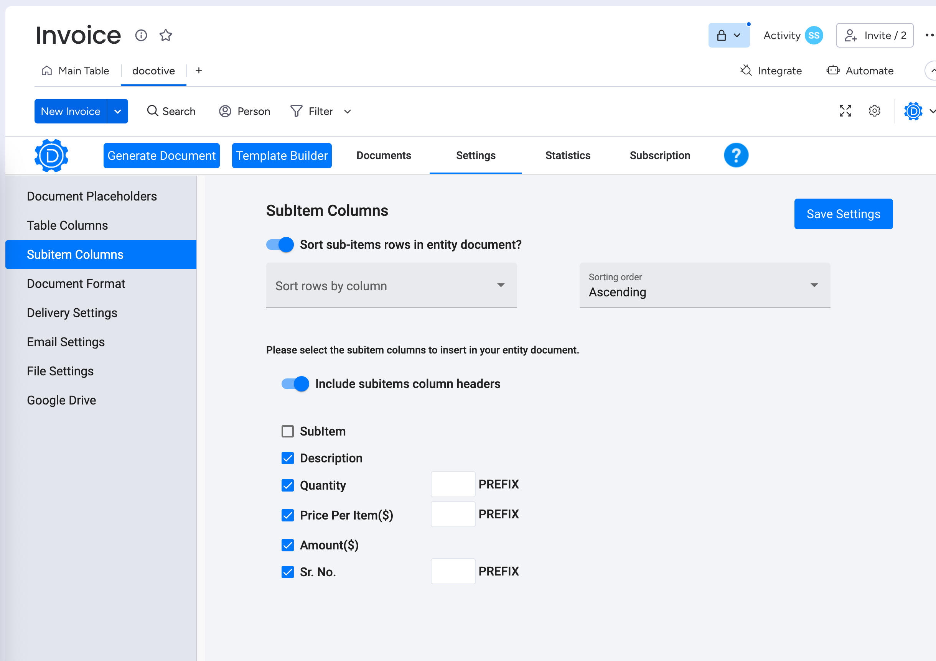936x661 pixels.
Task: Toggle Include subitems column headers switch
Action: pos(295,384)
